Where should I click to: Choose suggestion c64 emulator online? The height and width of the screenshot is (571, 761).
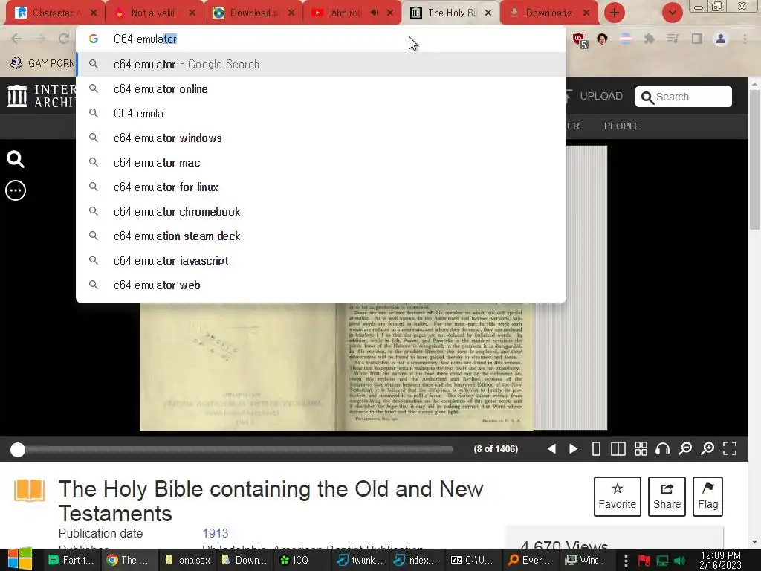(321, 89)
